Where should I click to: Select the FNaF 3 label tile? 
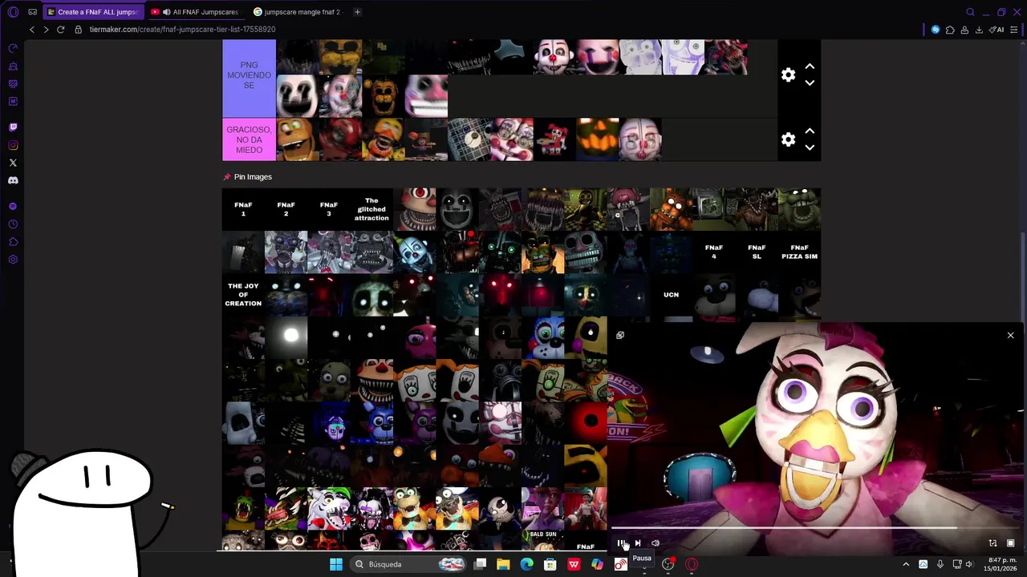point(328,209)
